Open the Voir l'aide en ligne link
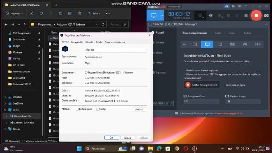 [235, 85]
